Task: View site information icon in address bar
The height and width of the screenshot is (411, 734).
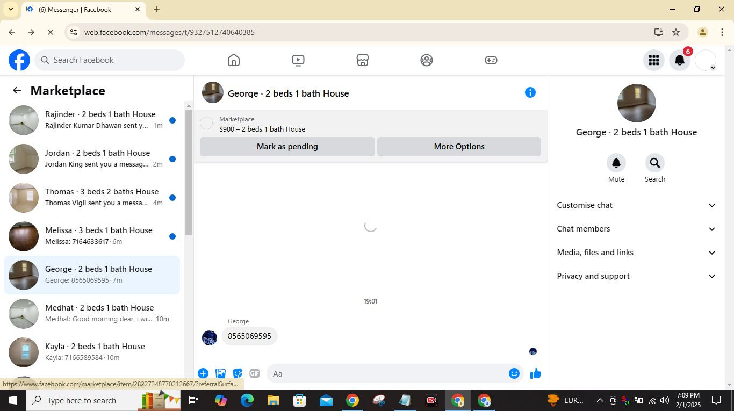Action: [x=74, y=32]
